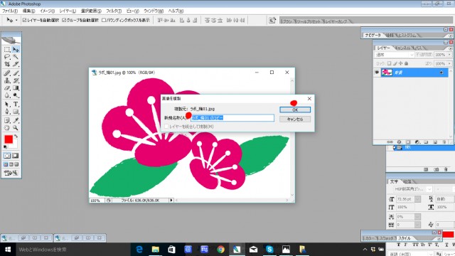This screenshot has width=455, height=256.
Task: Select the Dodge tool
Action: 16,95
